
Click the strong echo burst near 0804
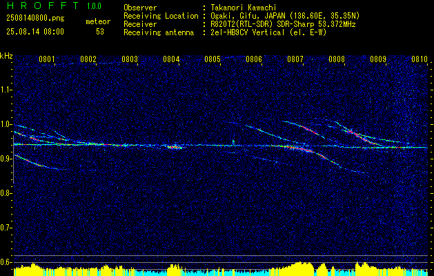coord(175,147)
